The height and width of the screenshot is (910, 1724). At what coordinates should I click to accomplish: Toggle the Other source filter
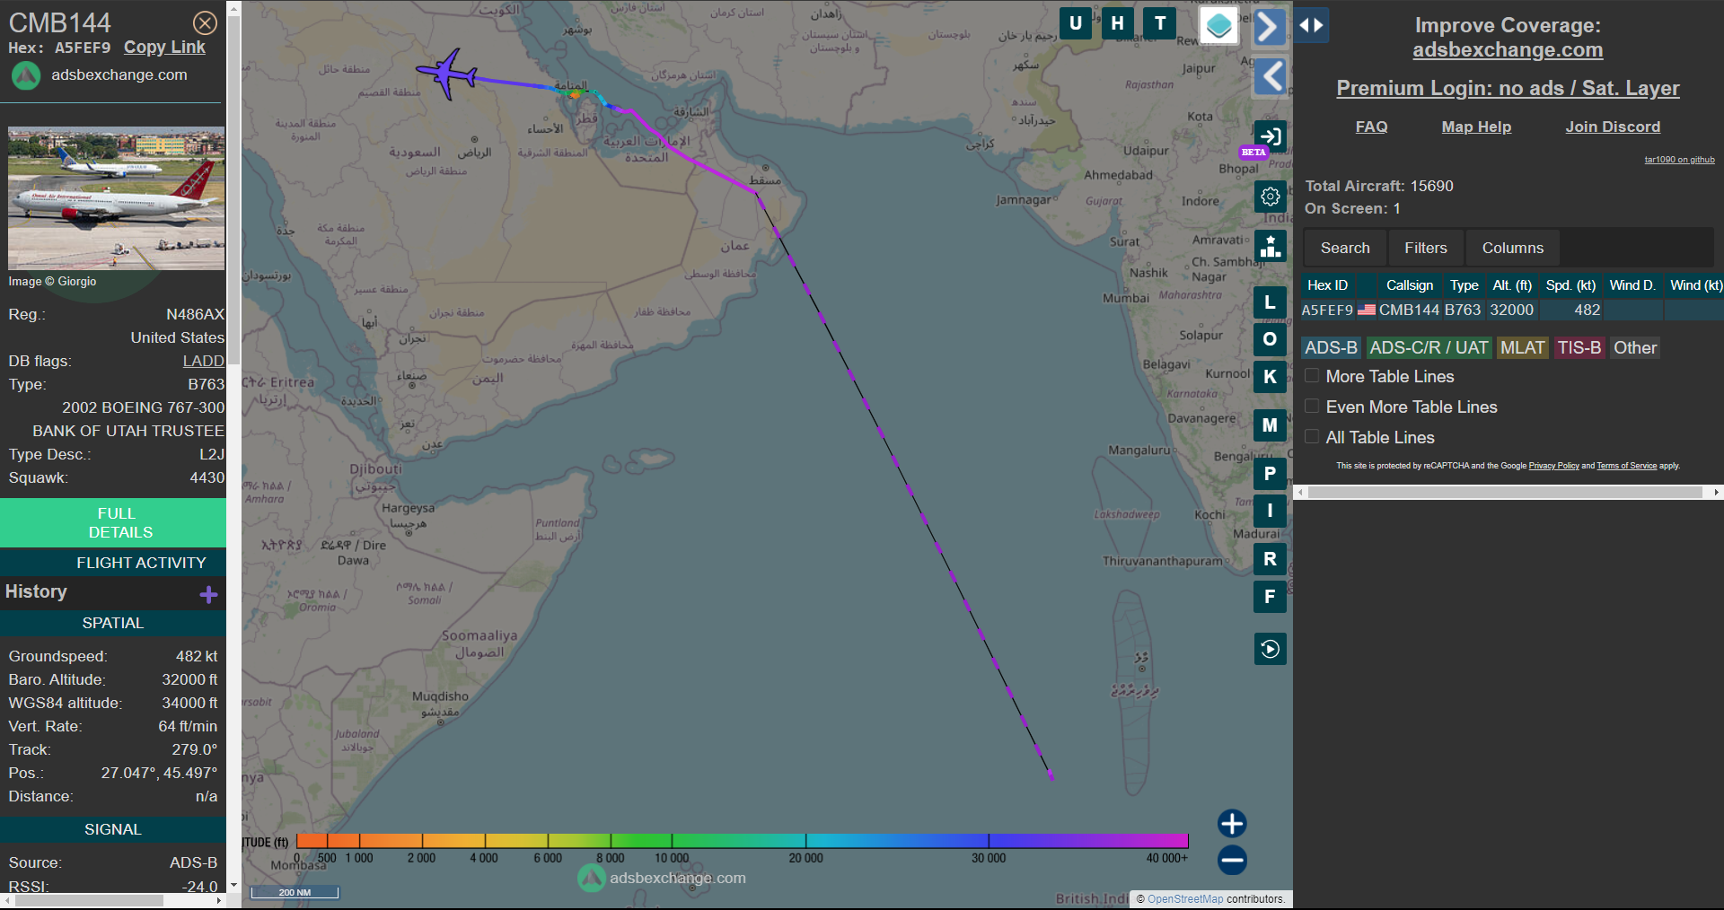click(1635, 347)
